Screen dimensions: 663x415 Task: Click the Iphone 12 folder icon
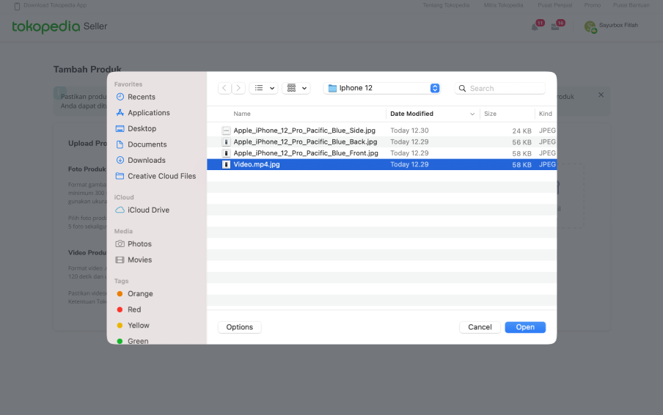pyautogui.click(x=332, y=88)
